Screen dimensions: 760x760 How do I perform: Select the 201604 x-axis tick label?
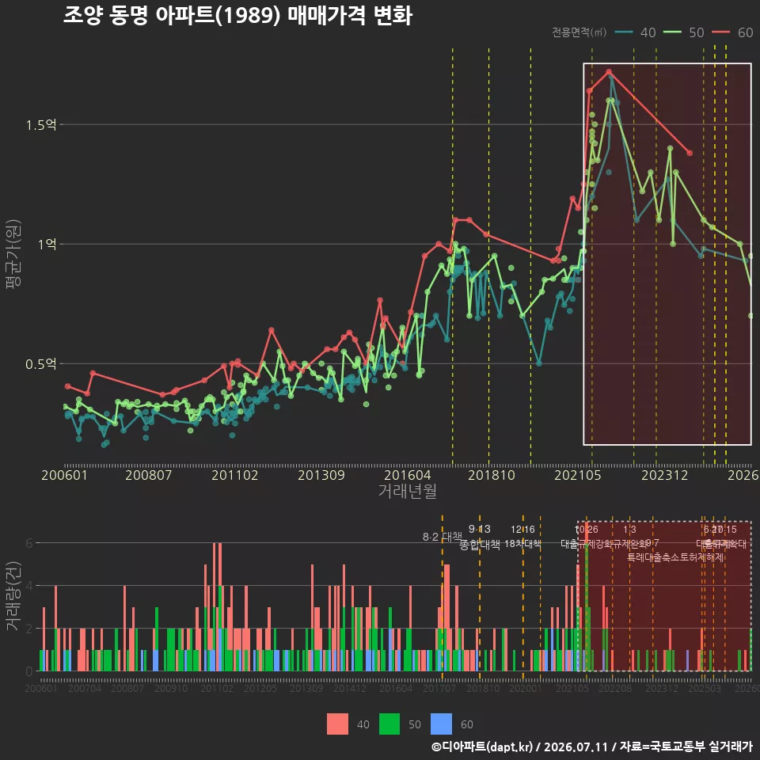click(x=407, y=475)
